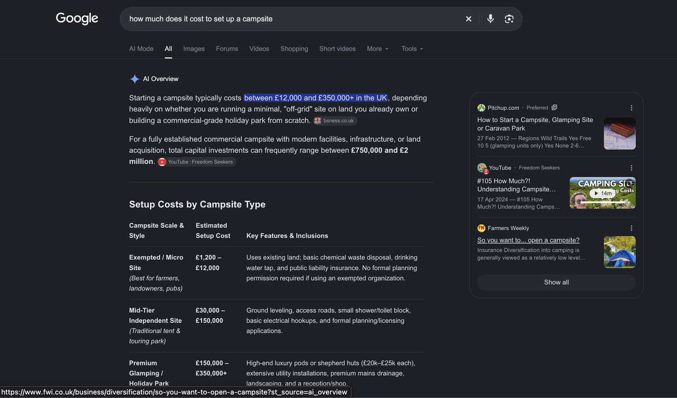This screenshot has width=677, height=398.
Task: Open the Farmers Weekly tent thumbnail
Action: click(620, 252)
